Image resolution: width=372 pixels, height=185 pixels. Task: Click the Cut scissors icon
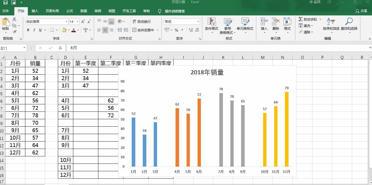coord(14,19)
